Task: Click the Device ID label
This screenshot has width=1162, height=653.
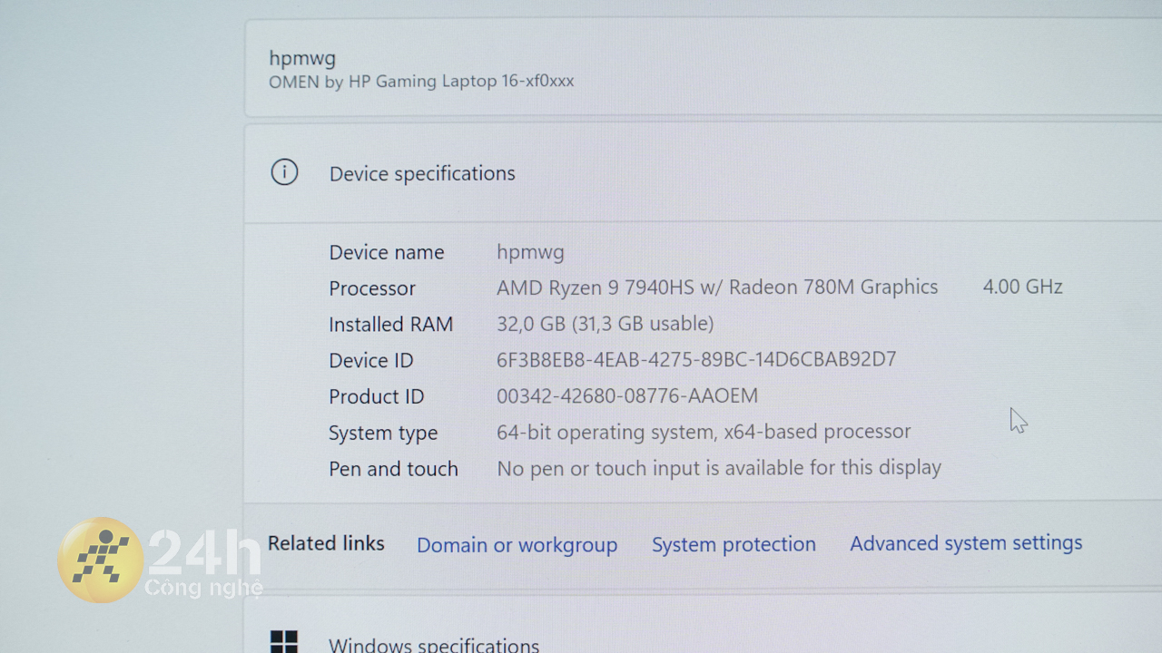Action: [x=370, y=360]
